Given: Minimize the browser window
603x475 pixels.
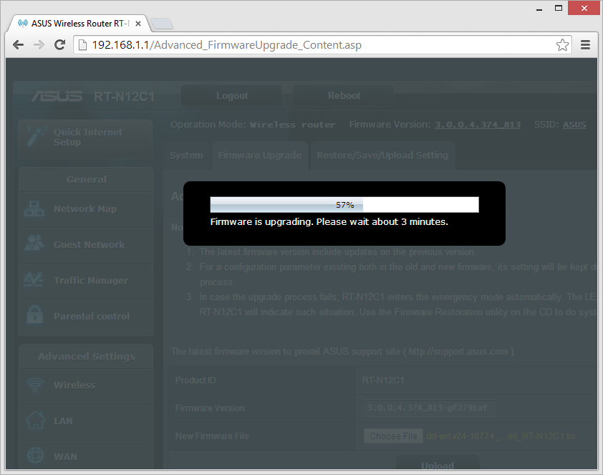Looking at the screenshot, I should coord(539,8).
